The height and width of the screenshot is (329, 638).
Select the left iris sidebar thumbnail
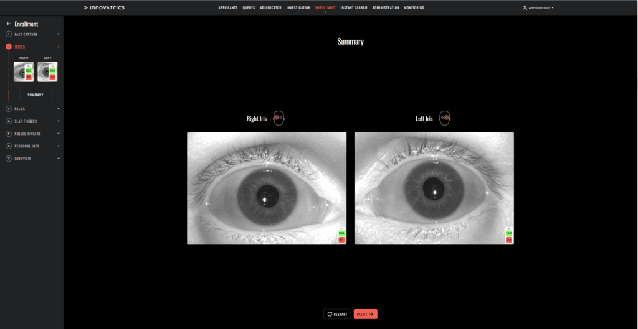[47, 72]
